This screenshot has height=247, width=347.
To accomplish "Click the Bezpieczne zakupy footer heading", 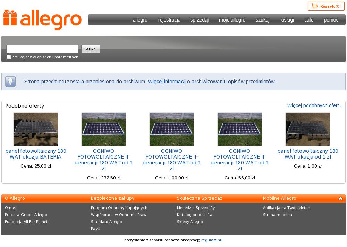I will tap(113, 198).
